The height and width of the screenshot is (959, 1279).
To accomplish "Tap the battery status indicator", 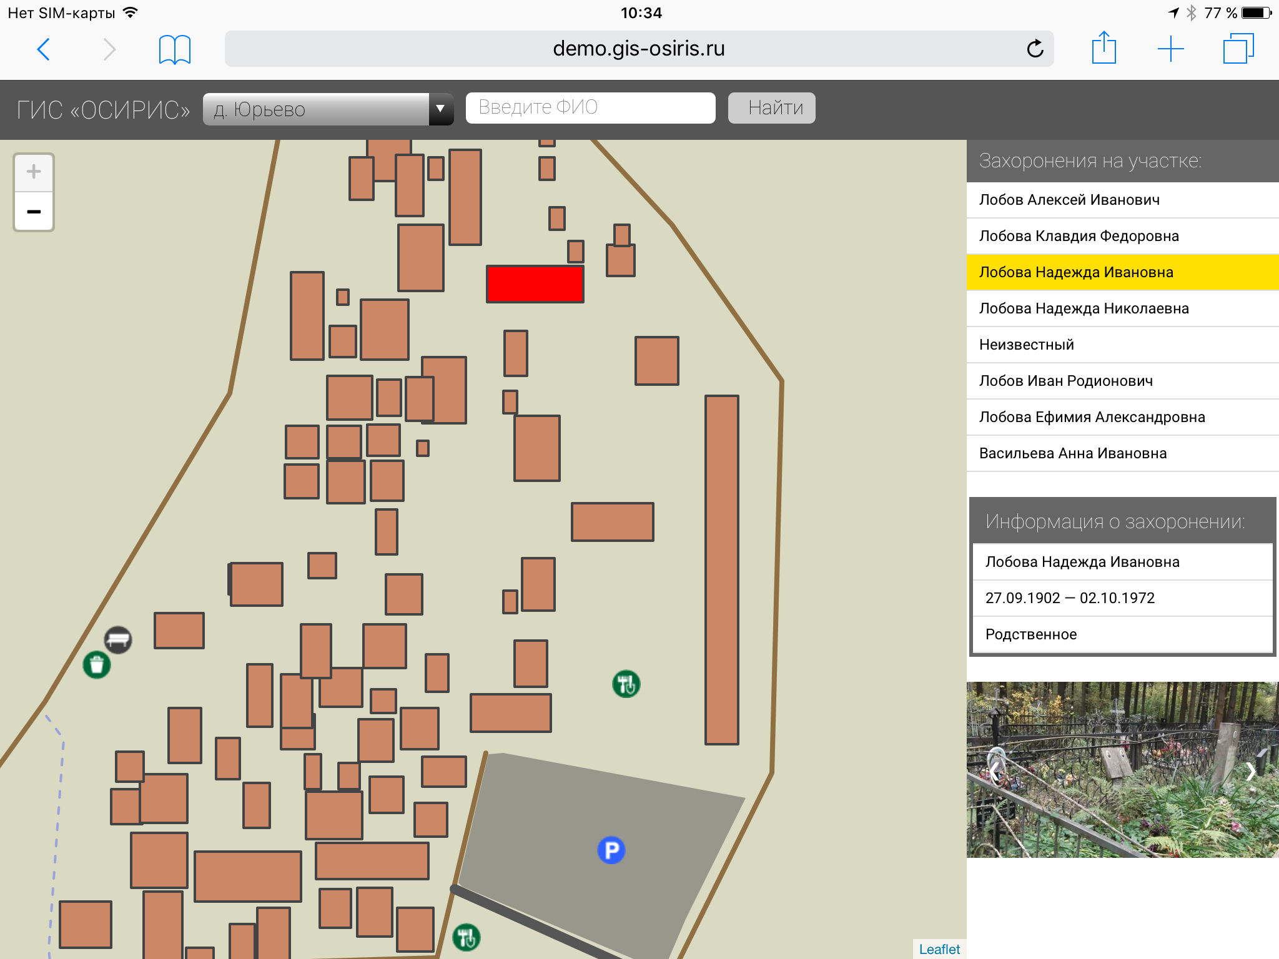I will click(x=1257, y=12).
